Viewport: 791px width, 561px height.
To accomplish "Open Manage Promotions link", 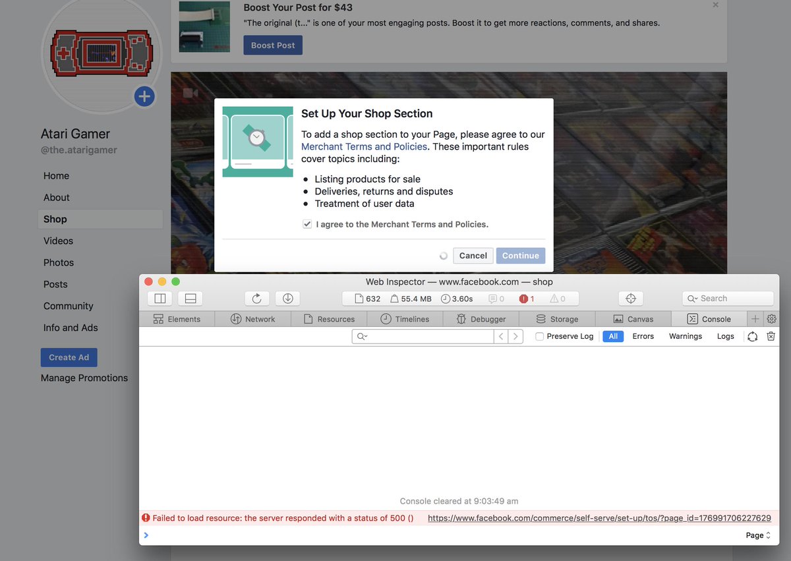I will [x=84, y=378].
